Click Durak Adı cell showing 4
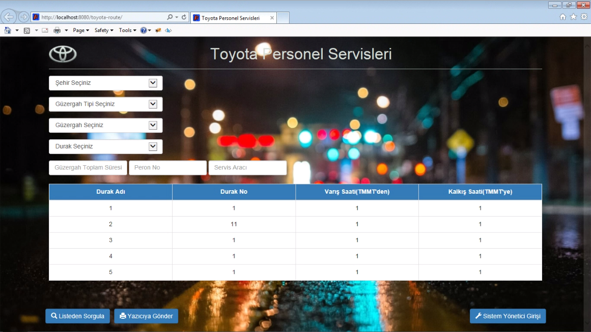 (x=110, y=256)
